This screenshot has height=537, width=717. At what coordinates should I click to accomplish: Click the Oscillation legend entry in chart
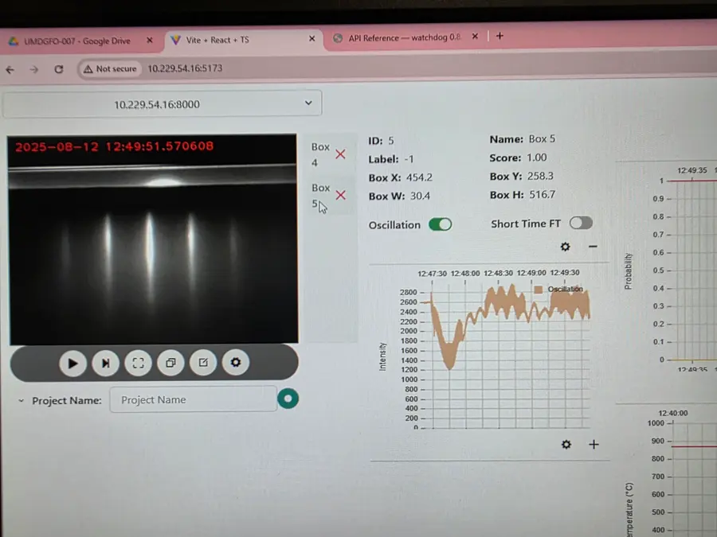(x=558, y=289)
